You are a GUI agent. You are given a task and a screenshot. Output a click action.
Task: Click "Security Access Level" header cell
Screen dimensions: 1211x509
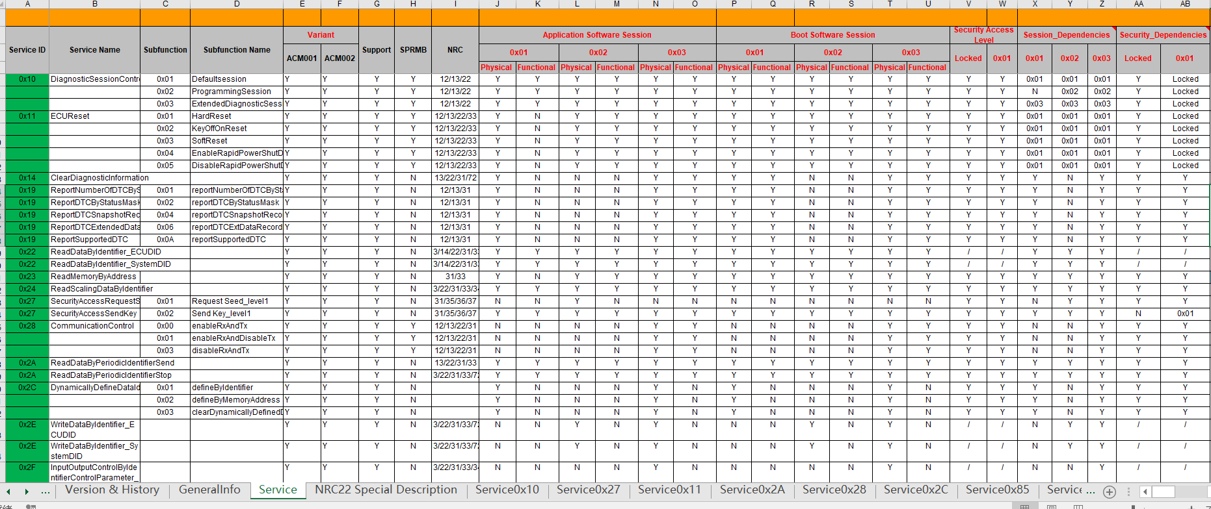coord(983,35)
